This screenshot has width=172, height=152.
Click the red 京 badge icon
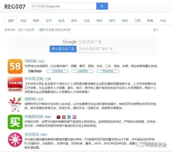pos(64,117)
